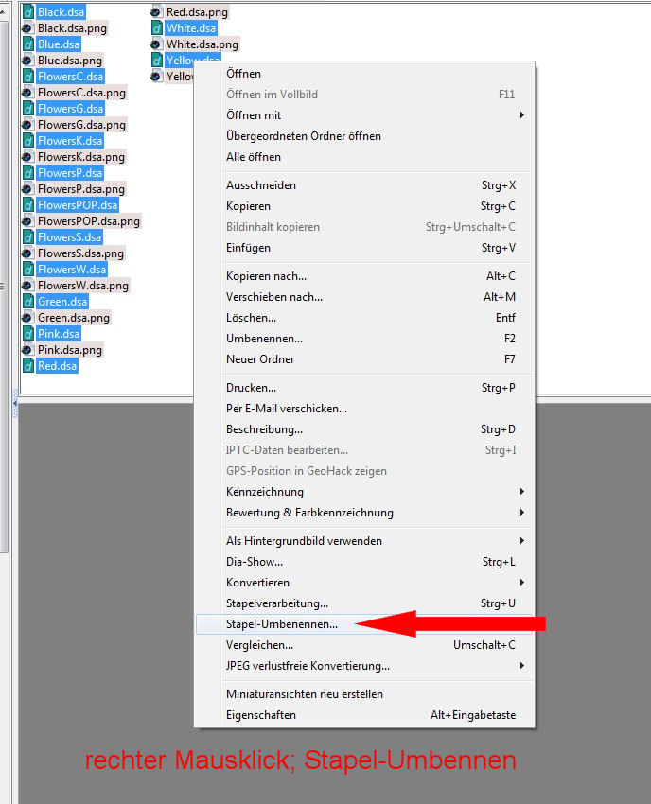This screenshot has width=651, height=804.
Task: Choose Beschreibung... menu entry
Action: pyautogui.click(x=364, y=429)
